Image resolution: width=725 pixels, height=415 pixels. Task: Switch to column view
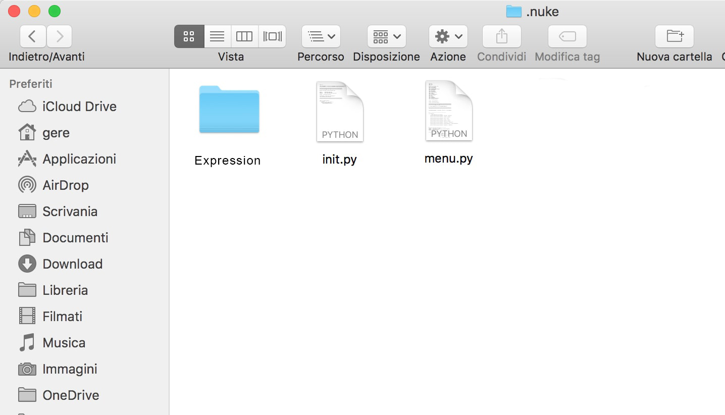[244, 36]
